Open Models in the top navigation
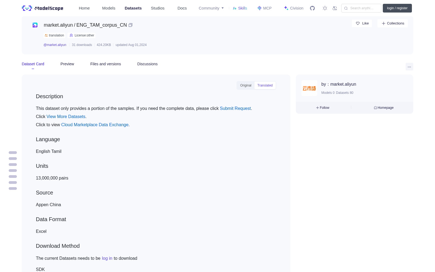This screenshot has width=435, height=272. [x=109, y=8]
